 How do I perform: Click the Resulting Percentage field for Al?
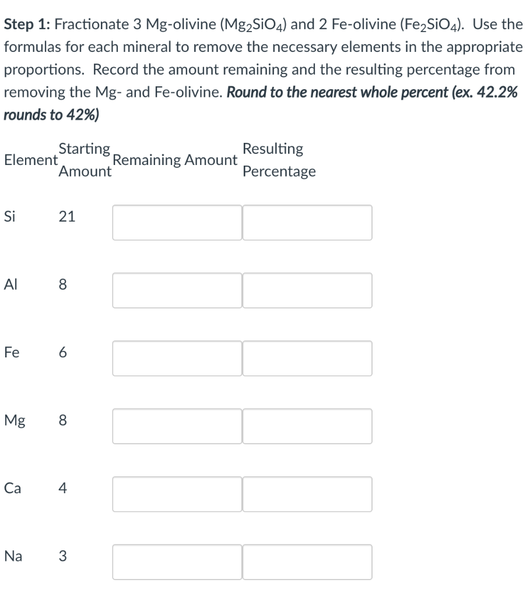(x=308, y=290)
